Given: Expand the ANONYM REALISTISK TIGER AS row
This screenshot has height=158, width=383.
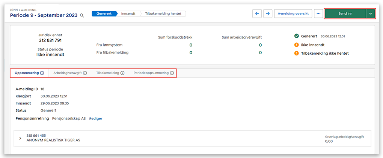Looking at the screenshot, I should [x=20, y=138].
